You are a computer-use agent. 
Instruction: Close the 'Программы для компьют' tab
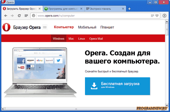click(81, 9)
